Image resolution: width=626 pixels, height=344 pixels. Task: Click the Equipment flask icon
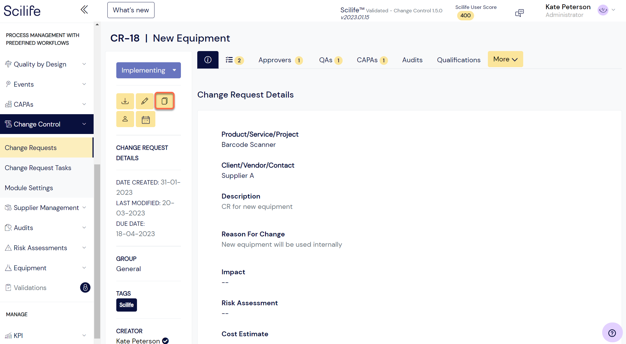click(x=8, y=268)
